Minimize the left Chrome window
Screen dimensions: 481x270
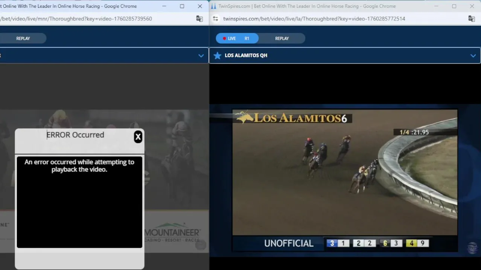pyautogui.click(x=164, y=6)
